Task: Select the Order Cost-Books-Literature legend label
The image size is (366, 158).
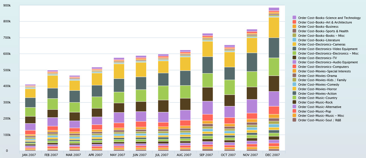Action: (x=319, y=40)
